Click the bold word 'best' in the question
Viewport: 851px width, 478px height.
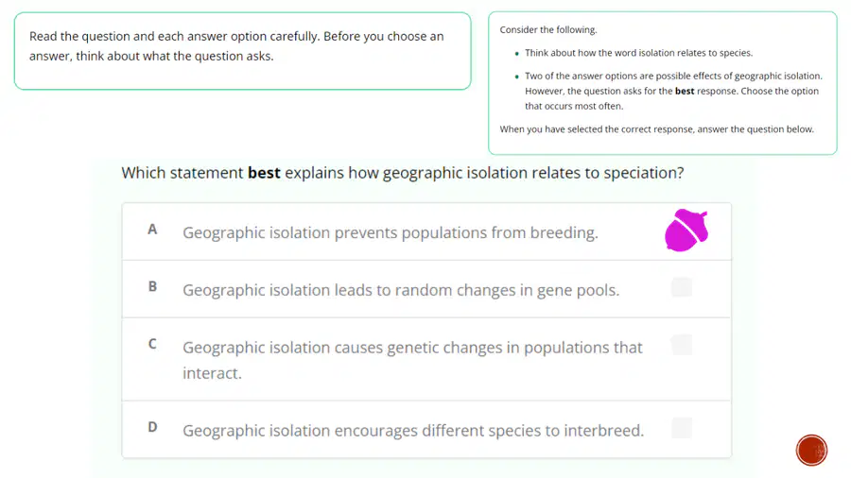(265, 173)
